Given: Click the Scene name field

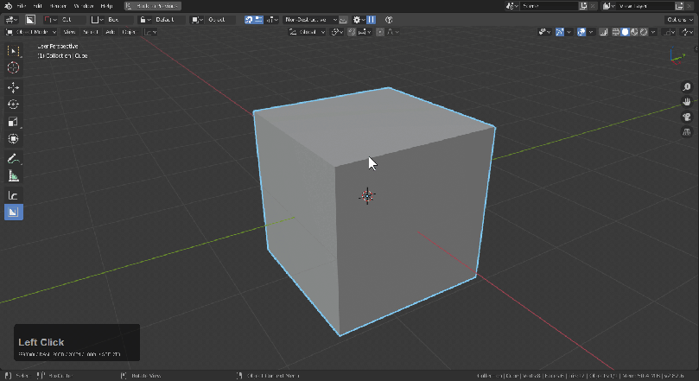Looking at the screenshot, I should tap(543, 6).
